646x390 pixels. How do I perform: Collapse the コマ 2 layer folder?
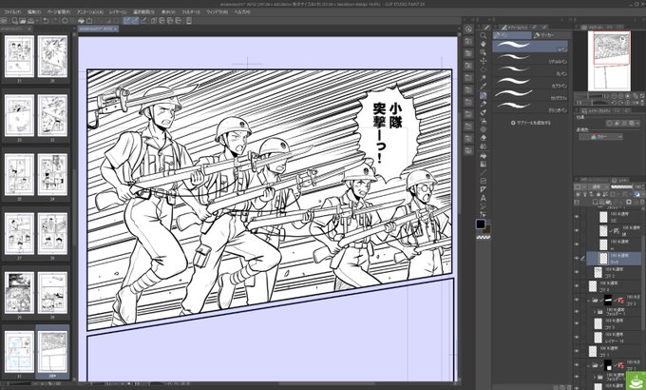pos(588,301)
